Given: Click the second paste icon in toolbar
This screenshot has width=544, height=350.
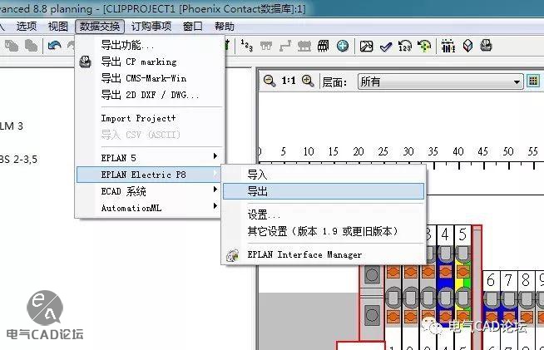Looking at the screenshot, I should pos(31,46).
